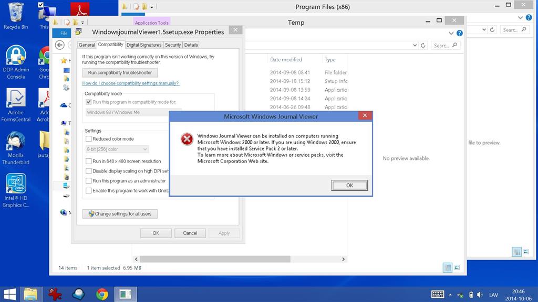Switch to the General tab
Screen dimensions: 538x302
point(87,45)
